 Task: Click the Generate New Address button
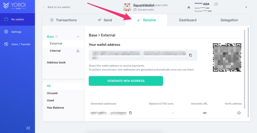tap(126, 81)
